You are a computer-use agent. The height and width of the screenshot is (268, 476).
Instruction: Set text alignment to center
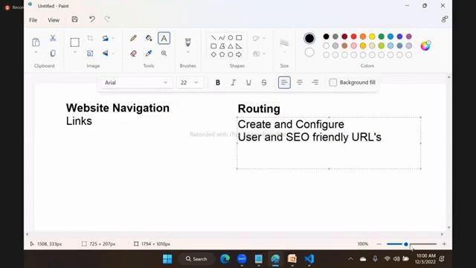point(300,83)
